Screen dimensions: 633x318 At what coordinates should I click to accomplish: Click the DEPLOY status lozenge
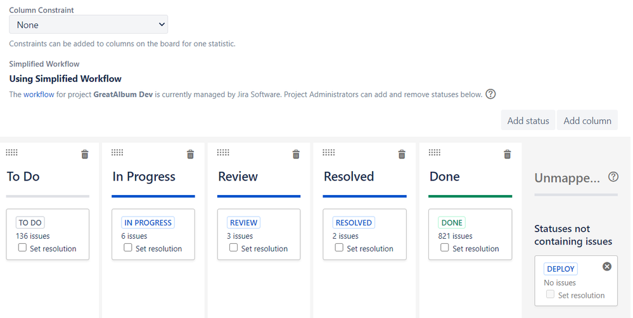561,269
